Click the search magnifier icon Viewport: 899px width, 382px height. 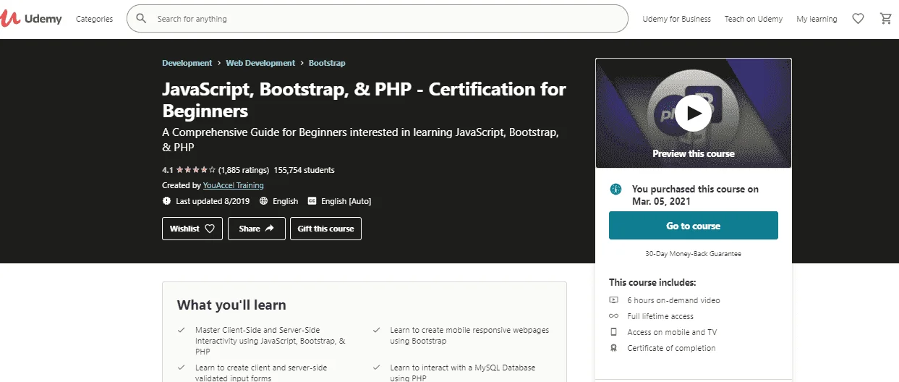tap(141, 19)
